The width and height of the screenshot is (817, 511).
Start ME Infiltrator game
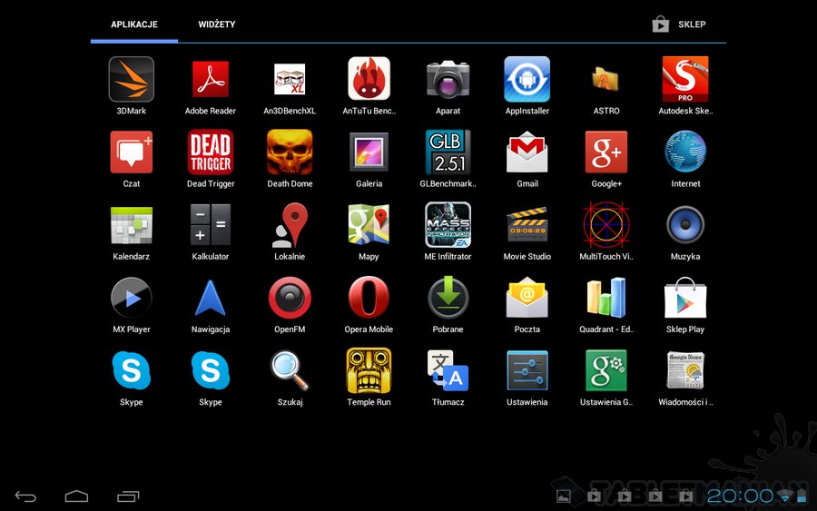pos(448,225)
